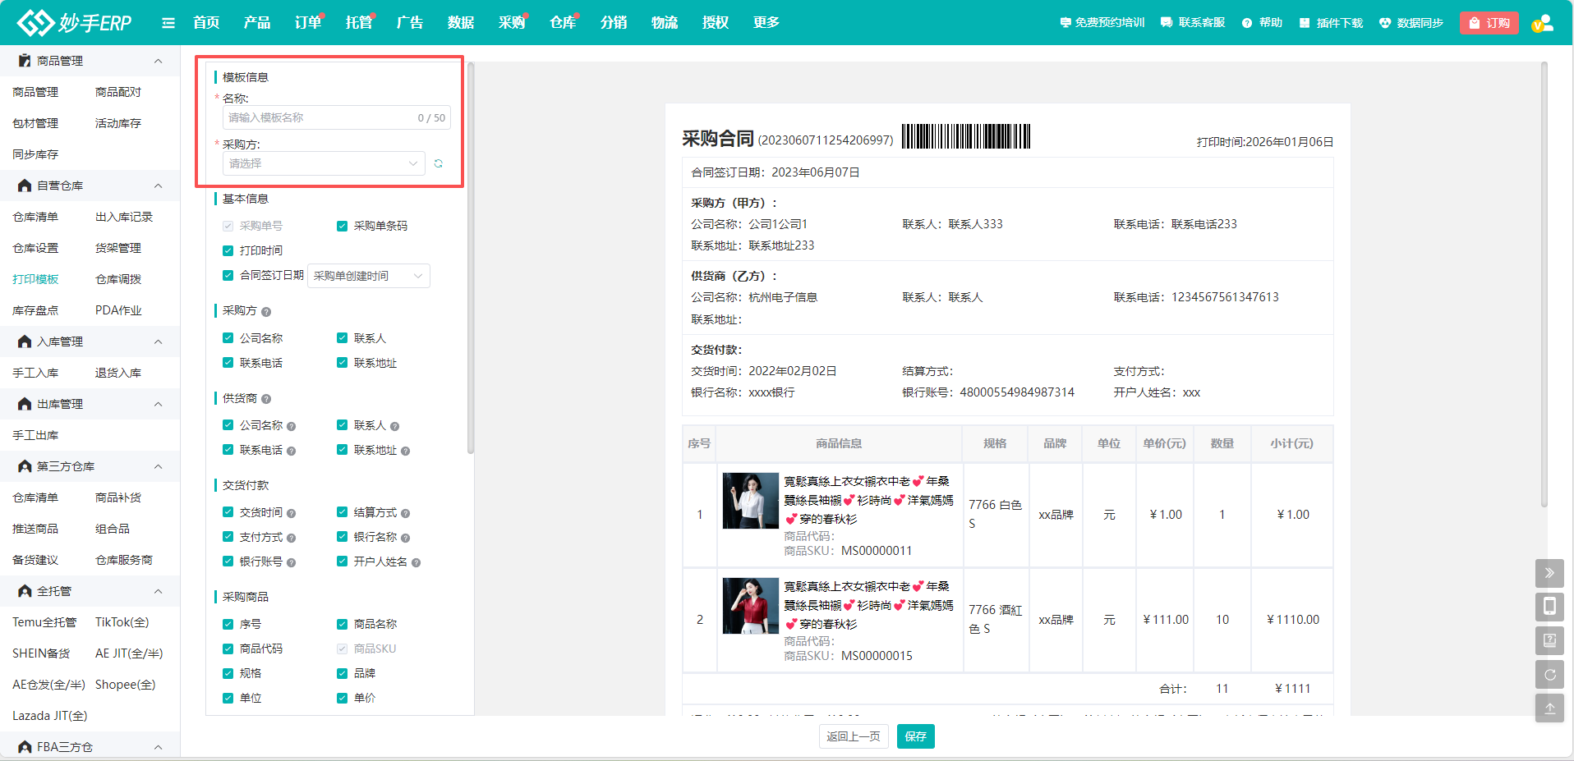1574x761 pixels.
Task: Click the floating back-to-top arrow icon
Action: point(1549,708)
